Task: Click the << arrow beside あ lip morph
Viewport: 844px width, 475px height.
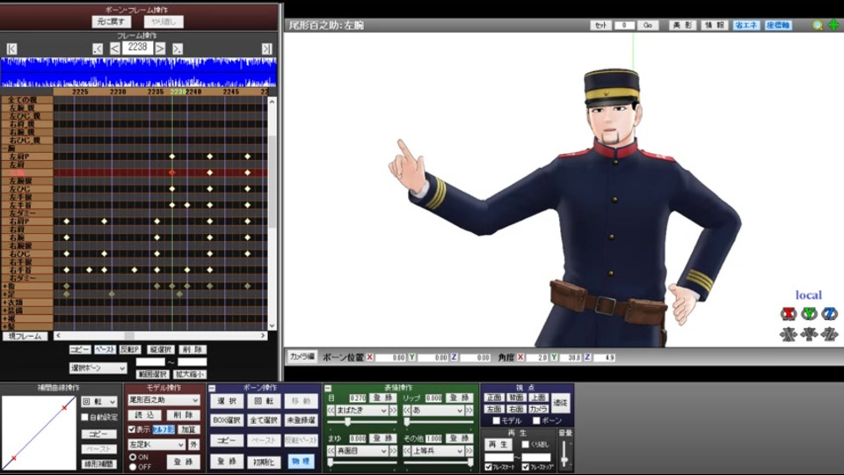Action: (407, 411)
